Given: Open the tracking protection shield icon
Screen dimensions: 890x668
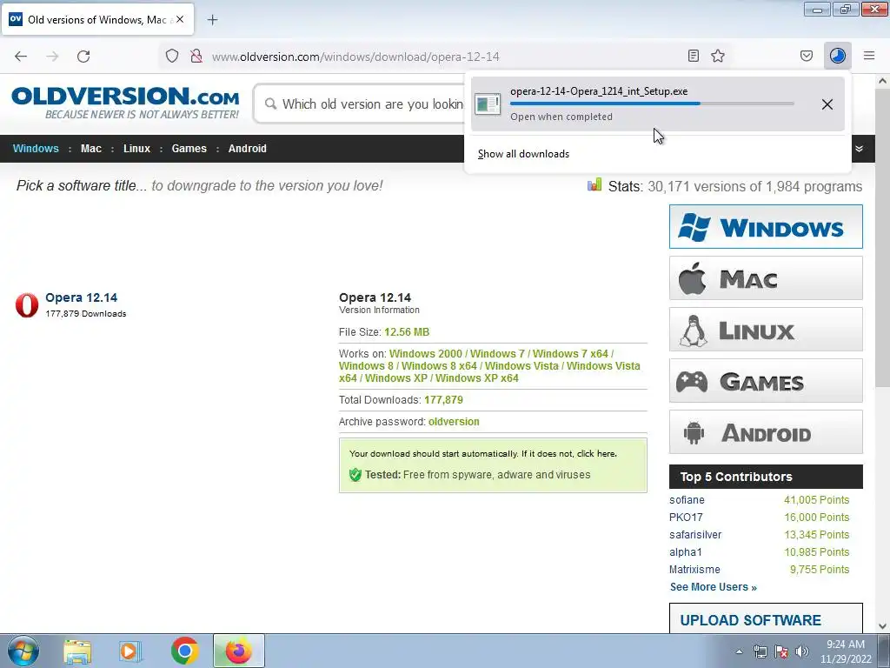Looking at the screenshot, I should coord(172,56).
